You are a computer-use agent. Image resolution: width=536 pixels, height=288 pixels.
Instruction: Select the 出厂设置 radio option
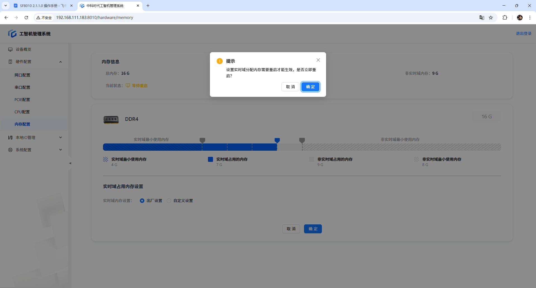[x=142, y=201]
